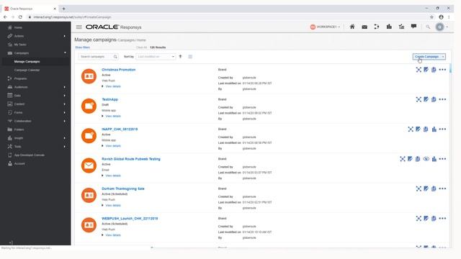Viewport: 461px width, 259px height.
Task: Click the Clear All link
Action: (141, 47)
